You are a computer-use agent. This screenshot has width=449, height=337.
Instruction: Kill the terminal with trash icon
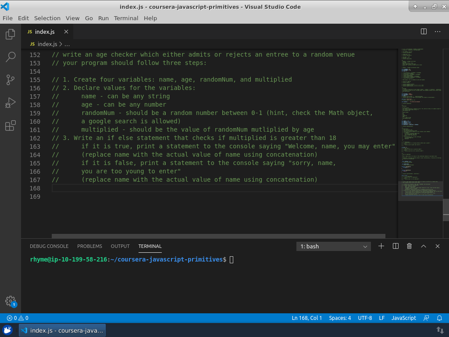click(410, 246)
